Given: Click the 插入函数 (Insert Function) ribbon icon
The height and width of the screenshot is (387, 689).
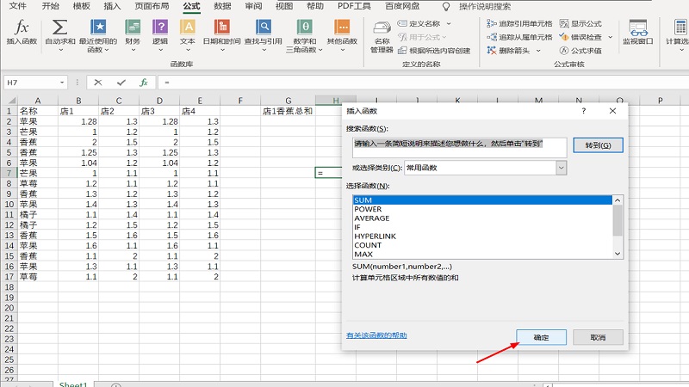Looking at the screenshot, I should 22,32.
